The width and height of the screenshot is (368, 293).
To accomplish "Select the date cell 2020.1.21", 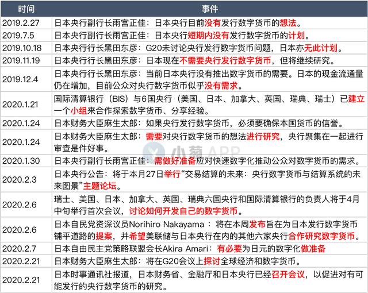I will coord(26,105).
